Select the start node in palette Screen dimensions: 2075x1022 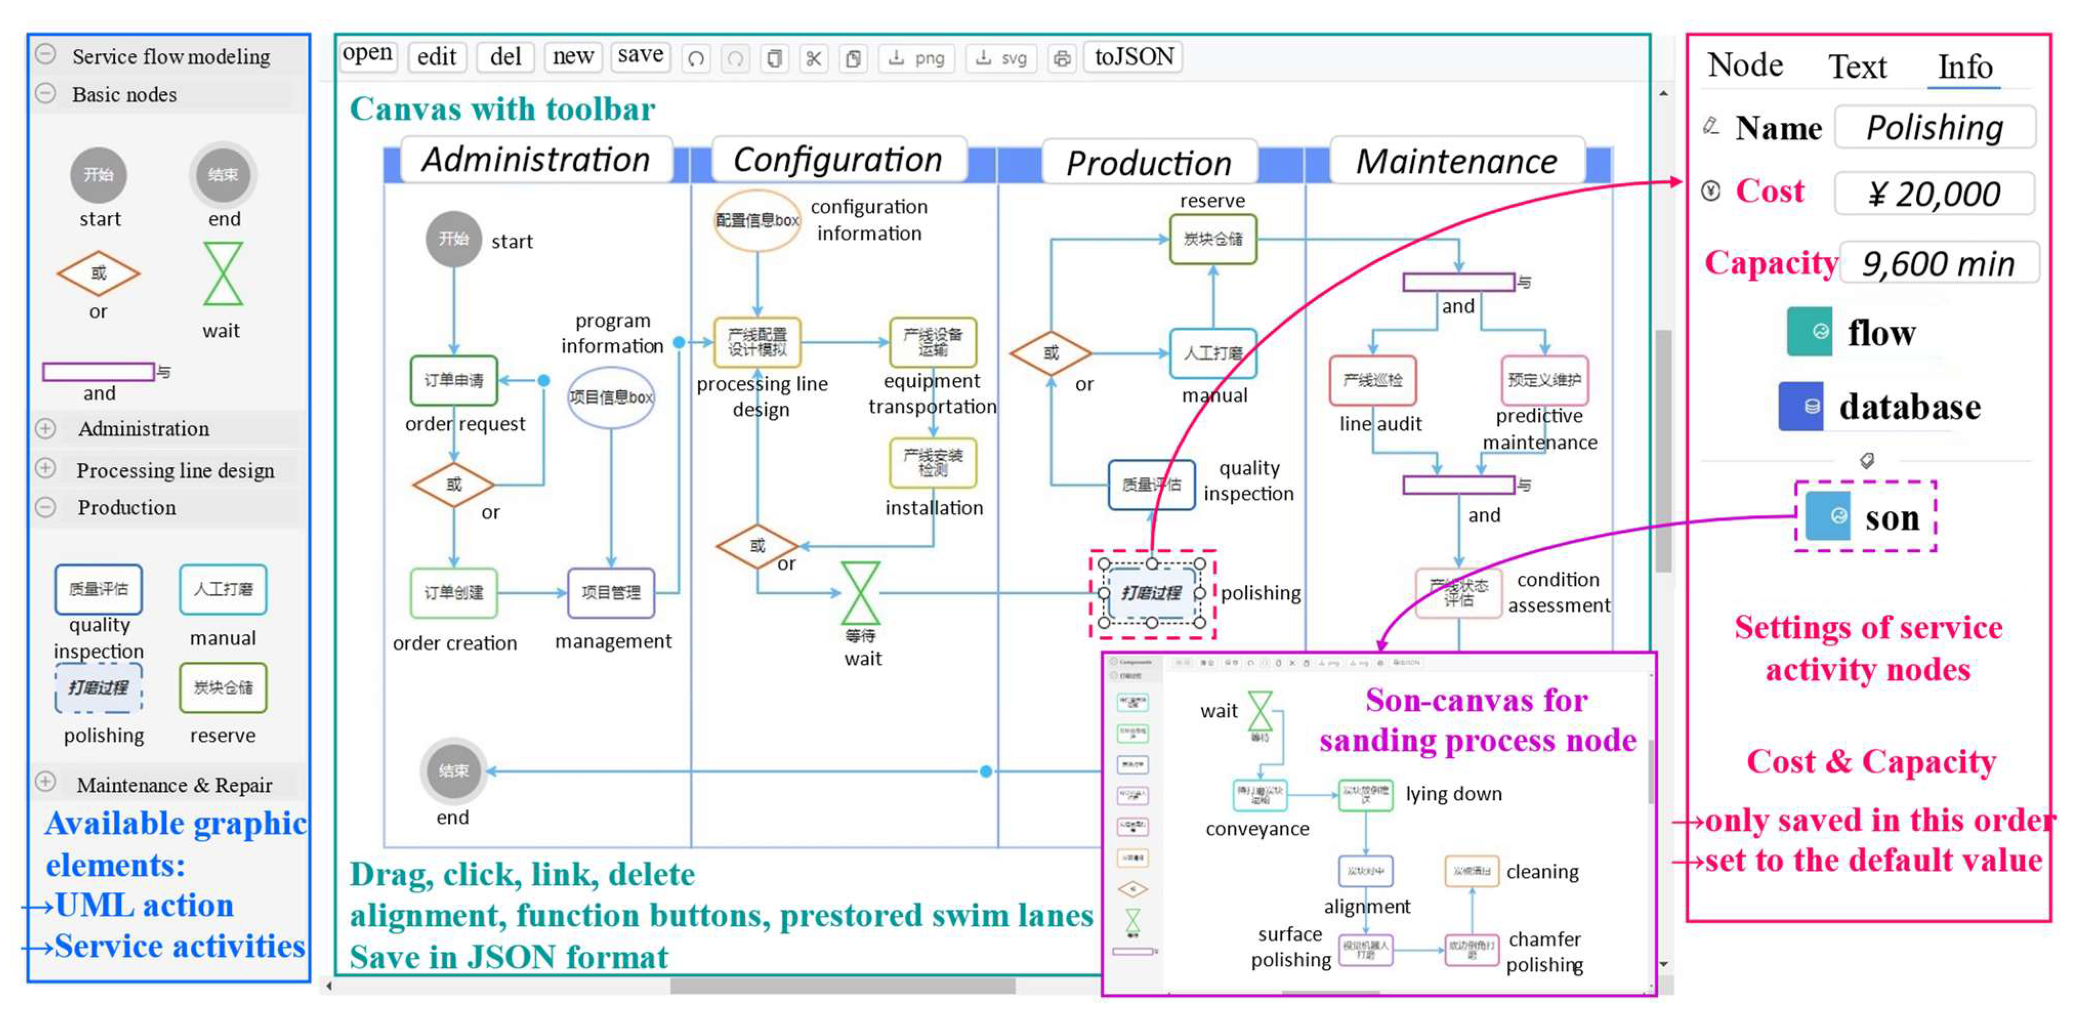coord(98,175)
